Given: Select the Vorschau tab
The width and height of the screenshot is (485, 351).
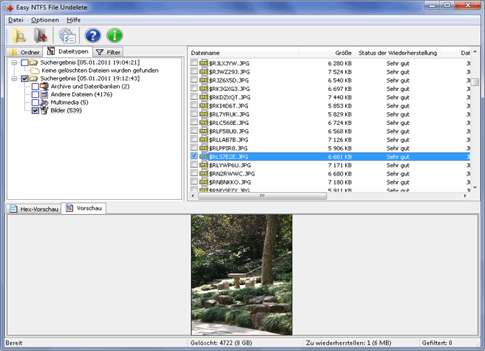Looking at the screenshot, I should [84, 208].
